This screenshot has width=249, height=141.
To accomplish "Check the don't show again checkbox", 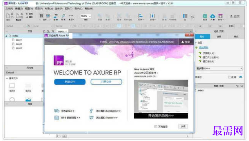I will (156, 126).
